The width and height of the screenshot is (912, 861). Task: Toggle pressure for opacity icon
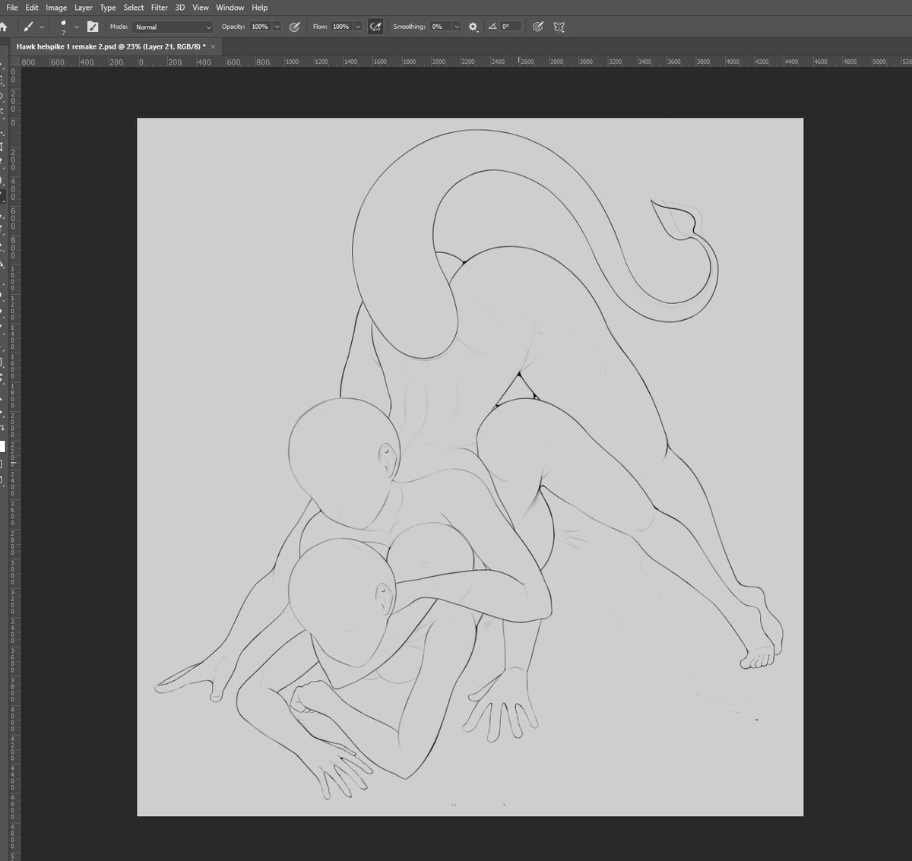[295, 27]
